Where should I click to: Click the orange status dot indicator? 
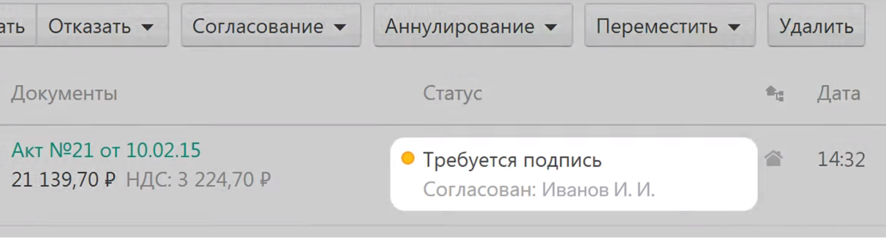pos(407,159)
